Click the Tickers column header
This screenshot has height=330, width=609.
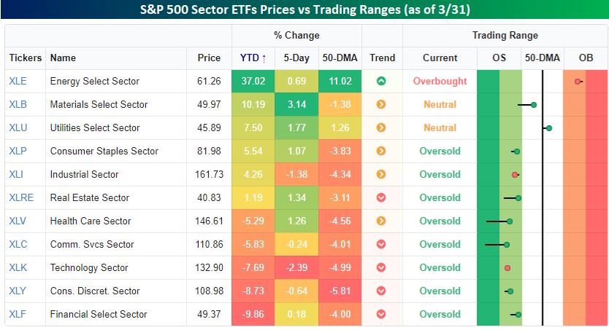point(26,58)
